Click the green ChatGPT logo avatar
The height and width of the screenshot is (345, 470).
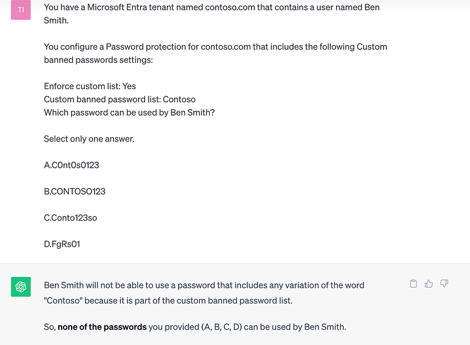21,287
